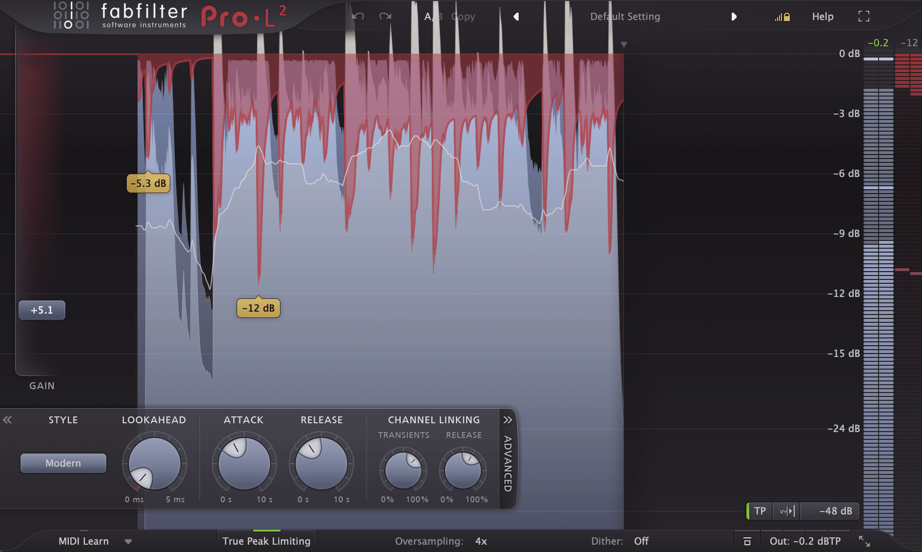Enable MIDI Learn
Viewport: 922px width, 552px height.
point(83,541)
